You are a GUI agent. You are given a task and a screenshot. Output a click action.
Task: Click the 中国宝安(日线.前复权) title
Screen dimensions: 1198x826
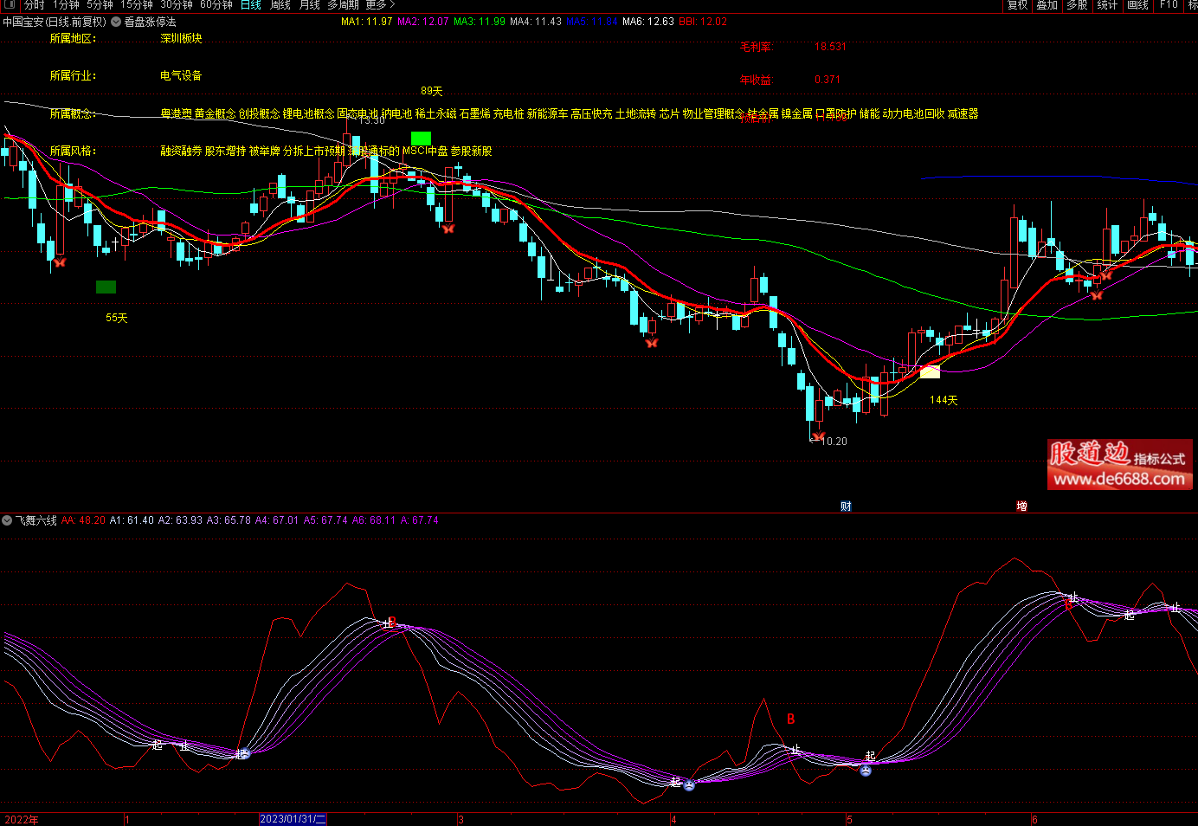click(x=55, y=22)
